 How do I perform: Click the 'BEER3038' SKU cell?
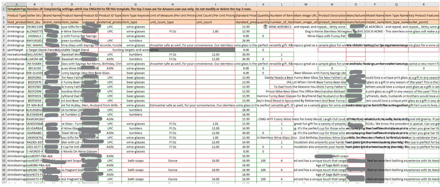34,101
